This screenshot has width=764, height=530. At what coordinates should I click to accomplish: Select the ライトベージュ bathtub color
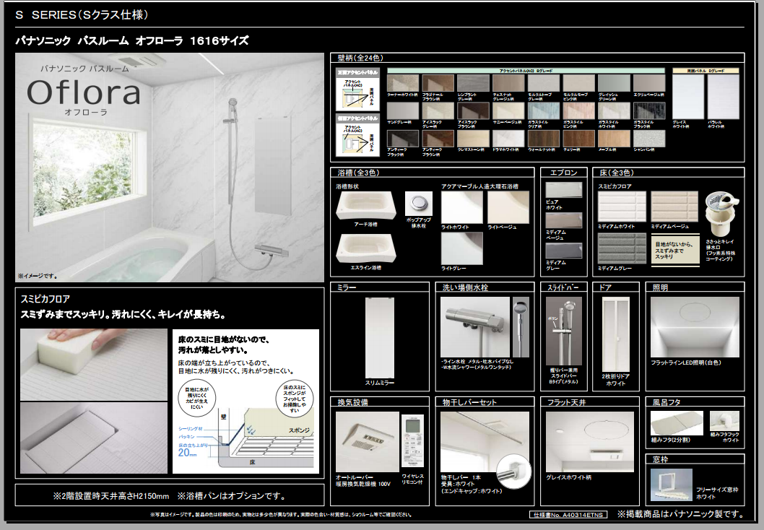(x=508, y=207)
